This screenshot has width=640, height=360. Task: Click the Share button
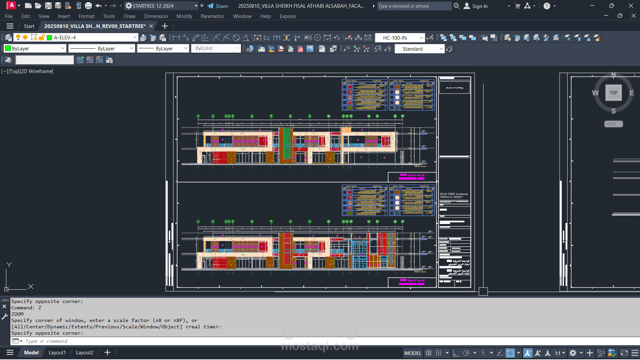218,6
